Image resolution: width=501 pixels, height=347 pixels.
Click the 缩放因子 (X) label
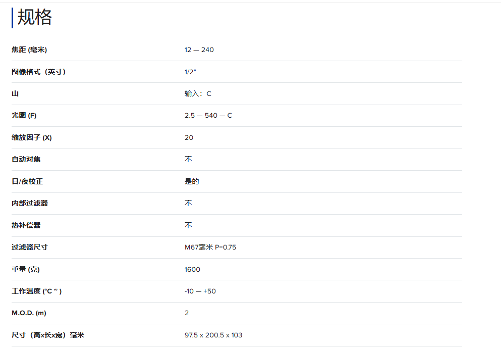32,138
